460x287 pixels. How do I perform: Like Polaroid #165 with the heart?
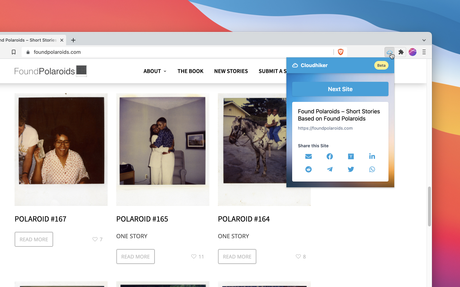coord(194,257)
